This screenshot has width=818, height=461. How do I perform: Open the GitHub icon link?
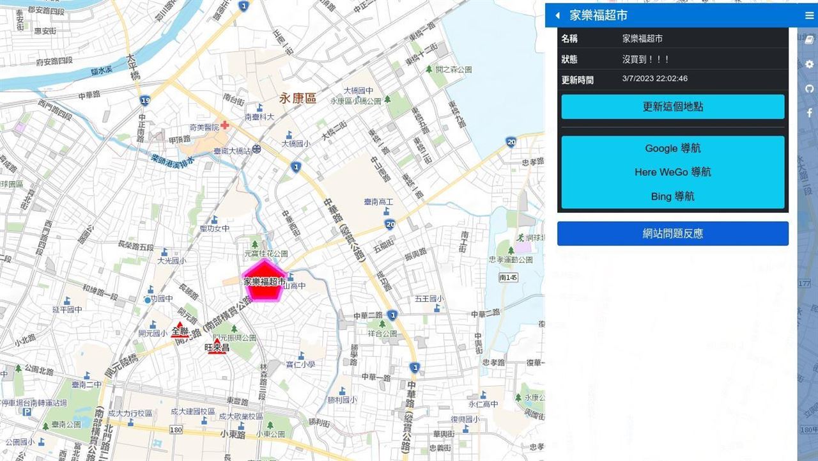(x=809, y=89)
